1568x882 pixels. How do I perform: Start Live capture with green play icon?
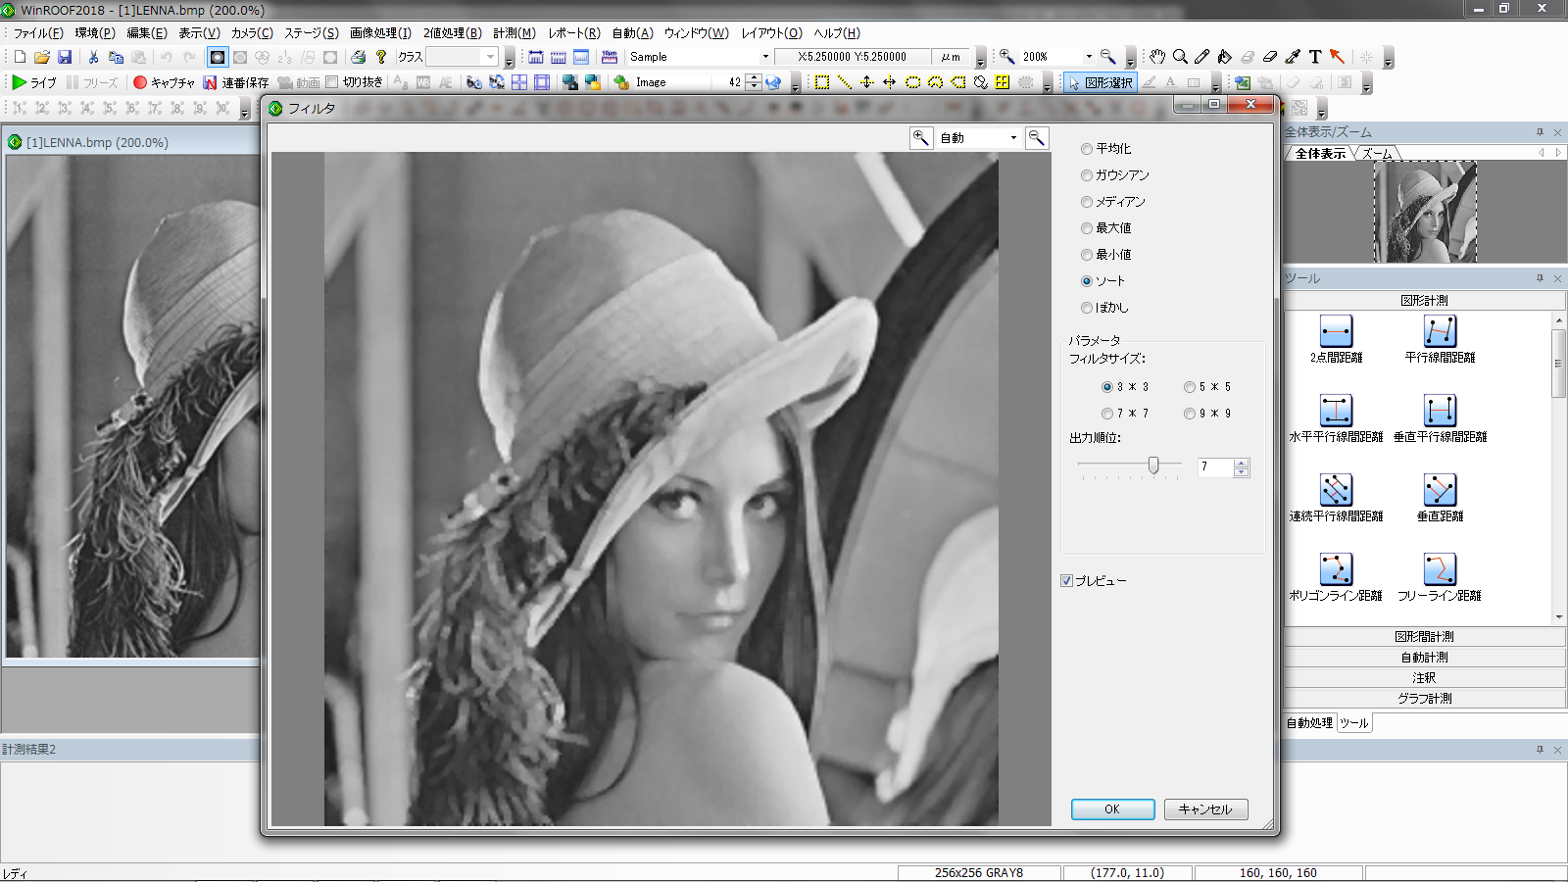pos(19,82)
